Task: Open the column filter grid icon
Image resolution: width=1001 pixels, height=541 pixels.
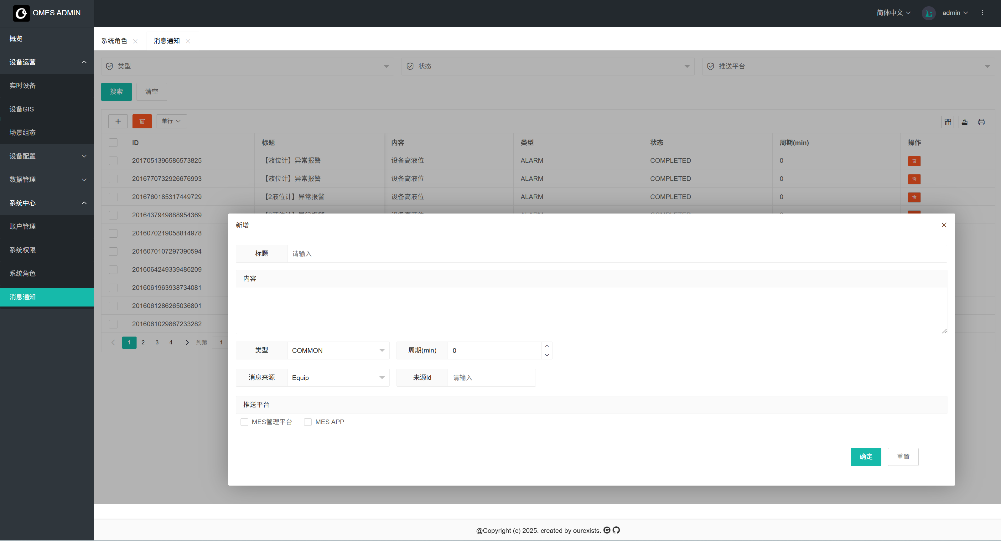Action: tap(947, 122)
